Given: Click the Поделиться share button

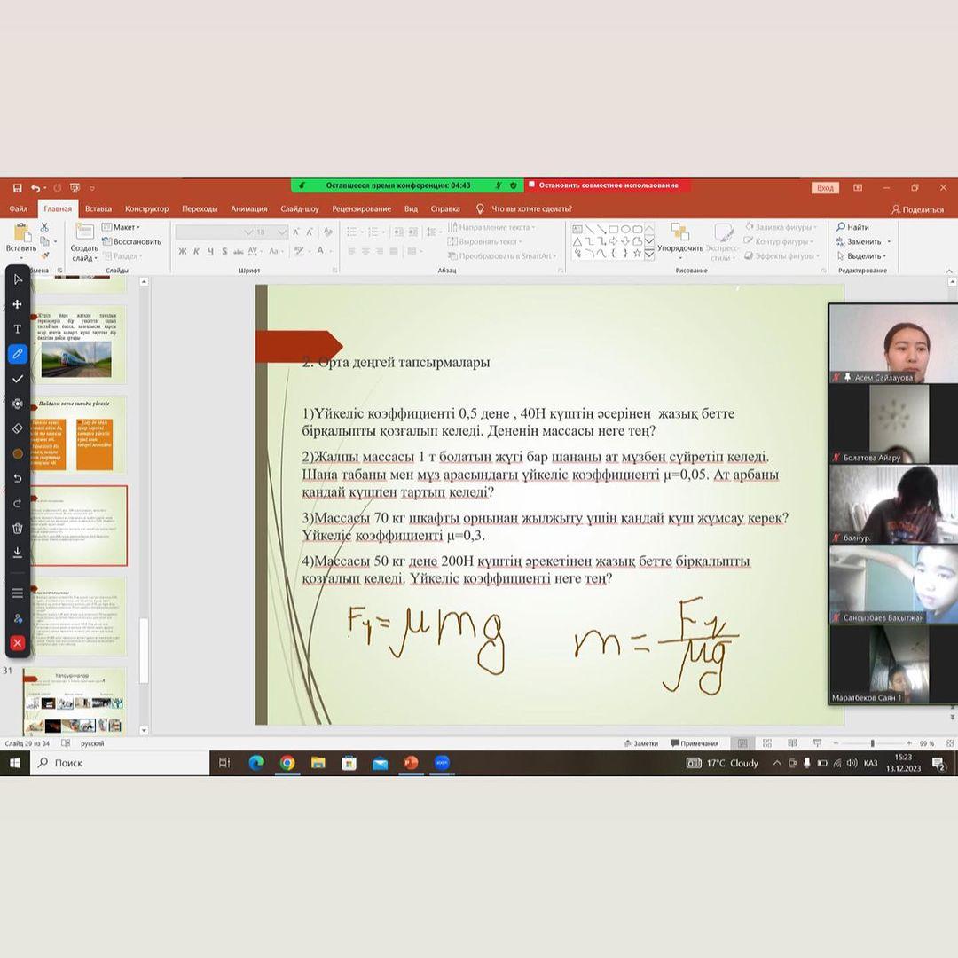Looking at the screenshot, I should 917,209.
